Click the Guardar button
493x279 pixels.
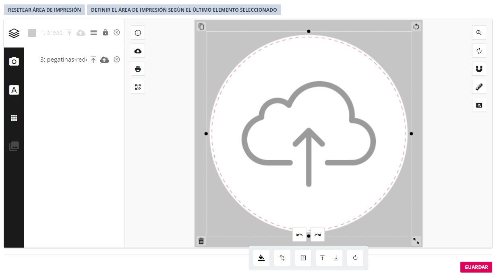[476, 267]
